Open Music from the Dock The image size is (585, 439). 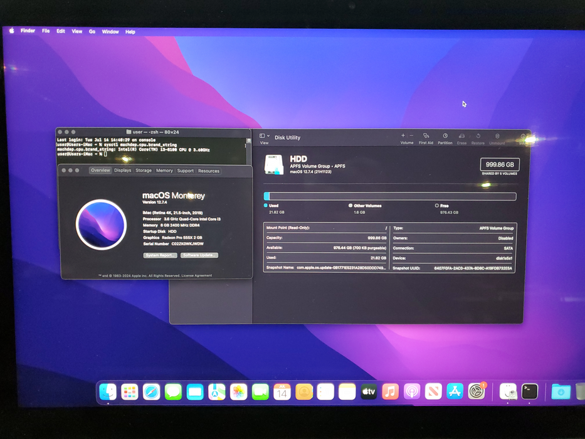coord(390,391)
